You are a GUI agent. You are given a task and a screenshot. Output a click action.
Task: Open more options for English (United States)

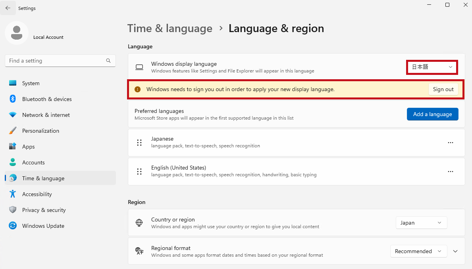pos(450,172)
